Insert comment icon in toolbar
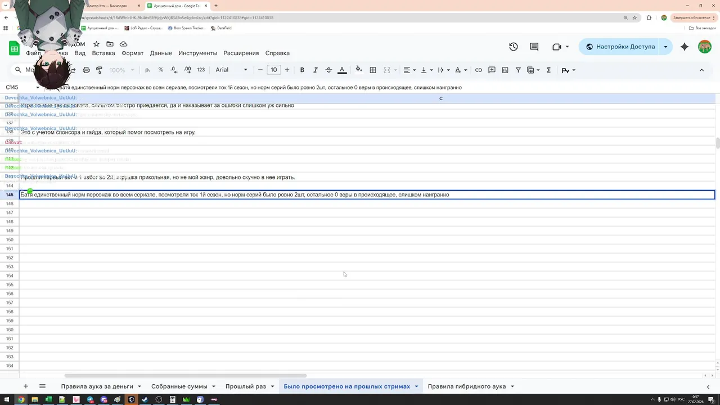720x405 pixels. click(x=492, y=70)
